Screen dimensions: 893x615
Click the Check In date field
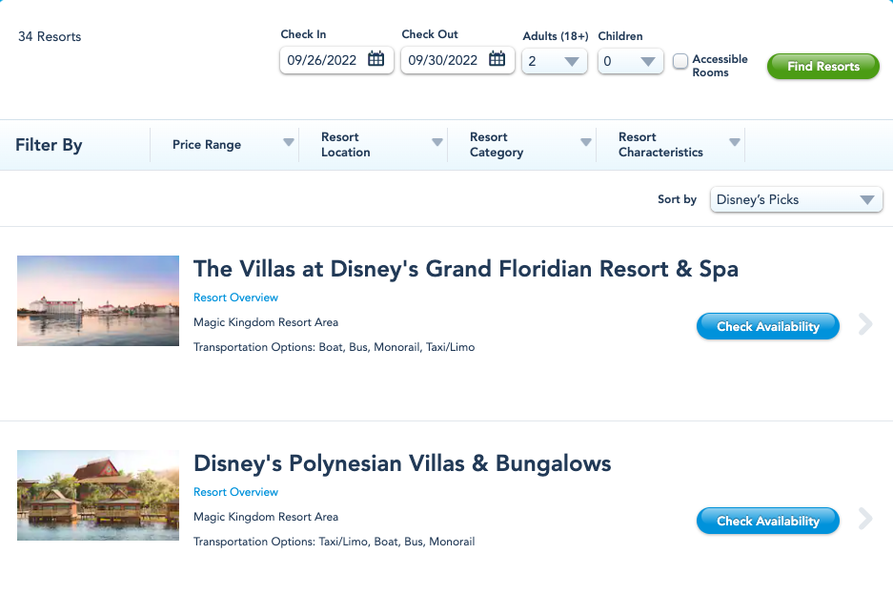point(336,60)
